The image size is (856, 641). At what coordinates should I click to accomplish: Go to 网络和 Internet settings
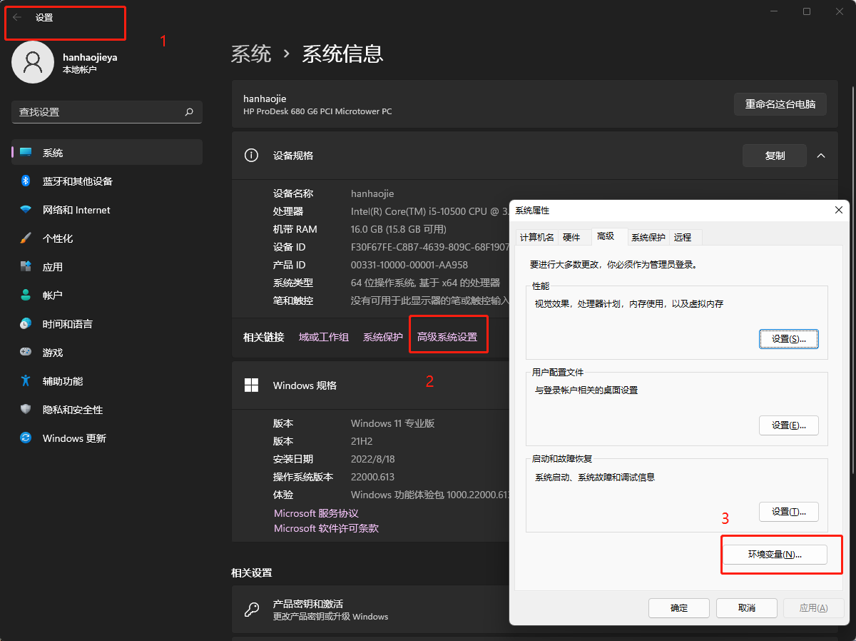pos(107,210)
